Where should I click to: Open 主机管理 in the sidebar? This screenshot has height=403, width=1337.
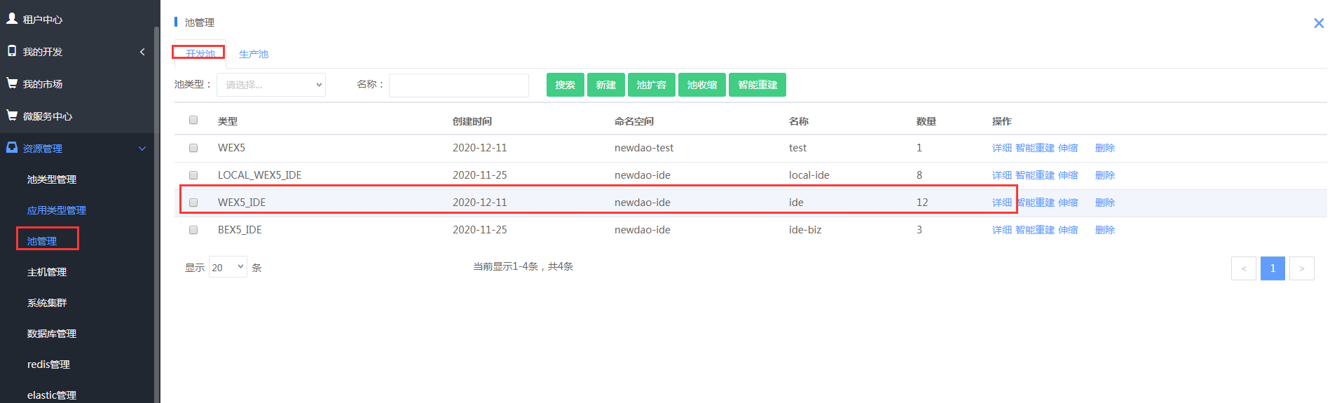[47, 272]
